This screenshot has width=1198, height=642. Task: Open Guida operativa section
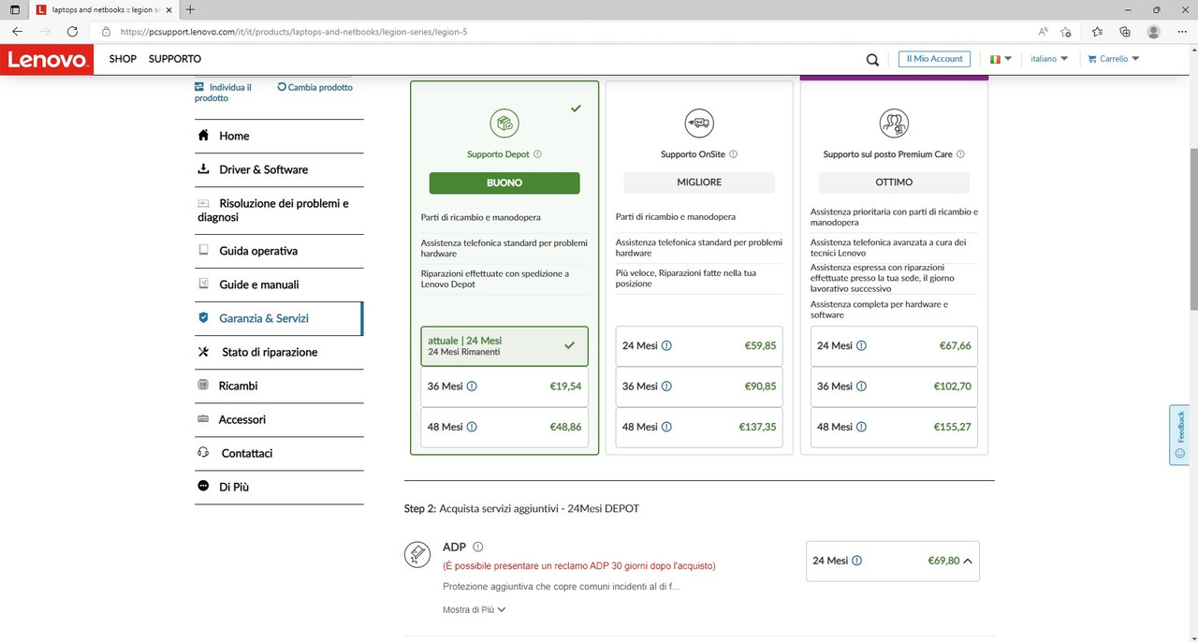click(x=279, y=251)
